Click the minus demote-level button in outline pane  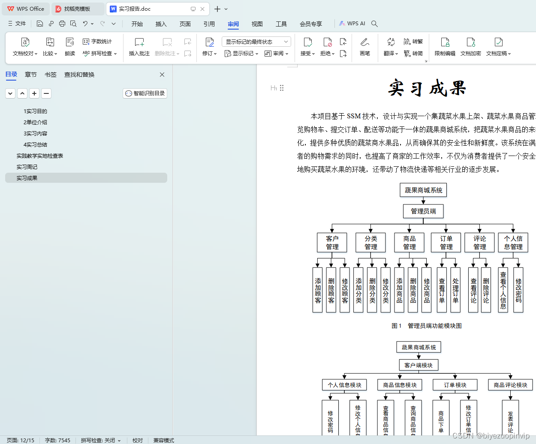tap(46, 93)
